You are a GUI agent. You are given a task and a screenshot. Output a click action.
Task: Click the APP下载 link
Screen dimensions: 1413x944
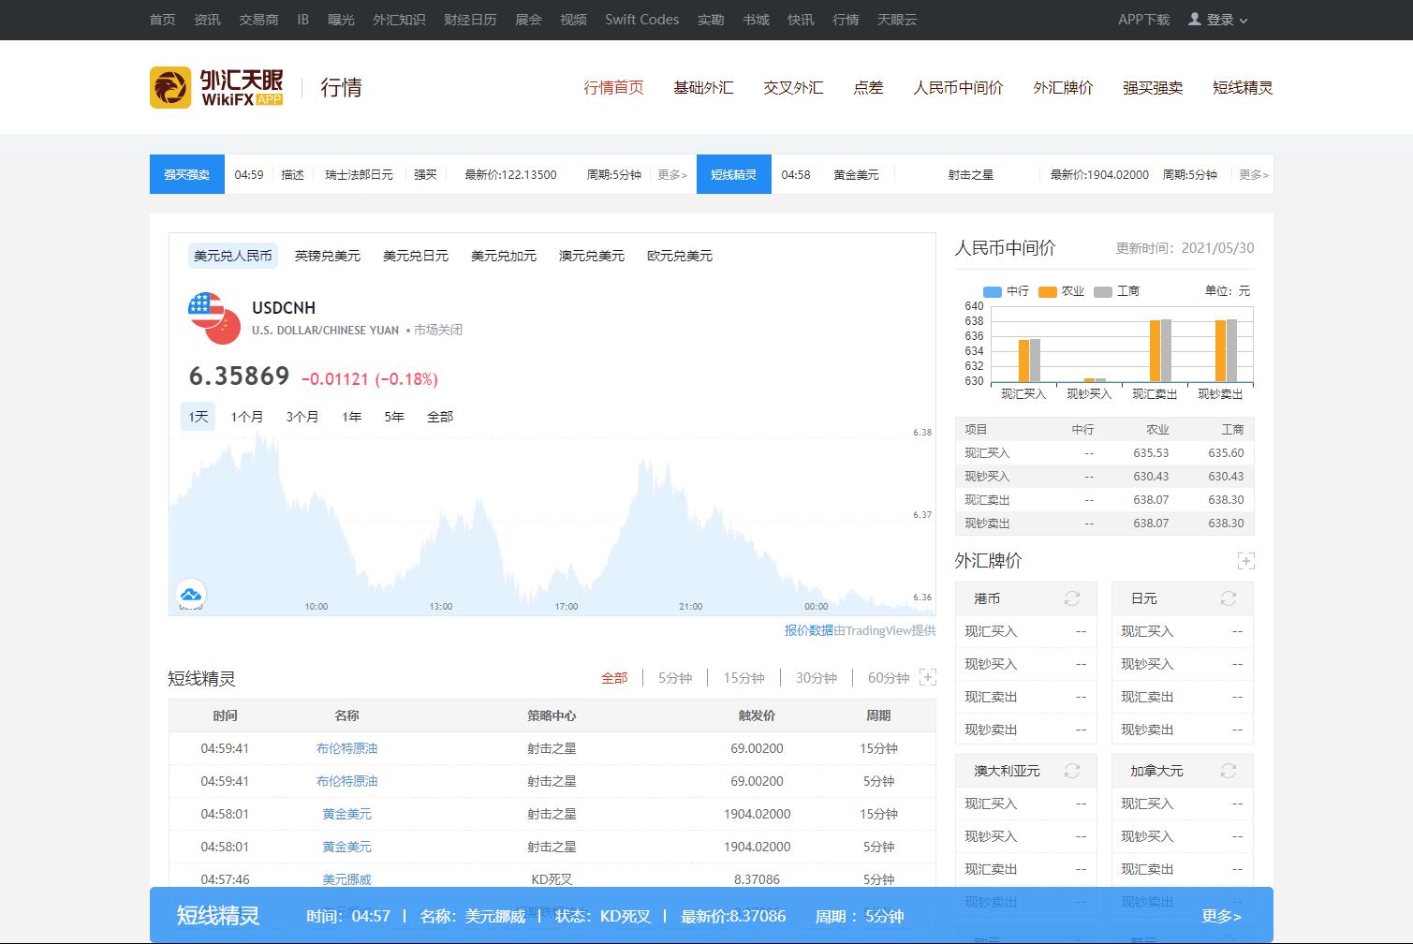(1143, 20)
